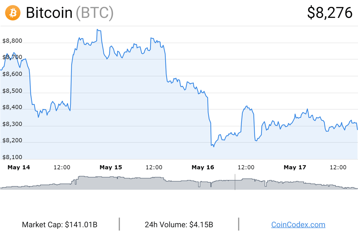Click the lowest dip of the price line
358x240 pixels.
[214, 147]
